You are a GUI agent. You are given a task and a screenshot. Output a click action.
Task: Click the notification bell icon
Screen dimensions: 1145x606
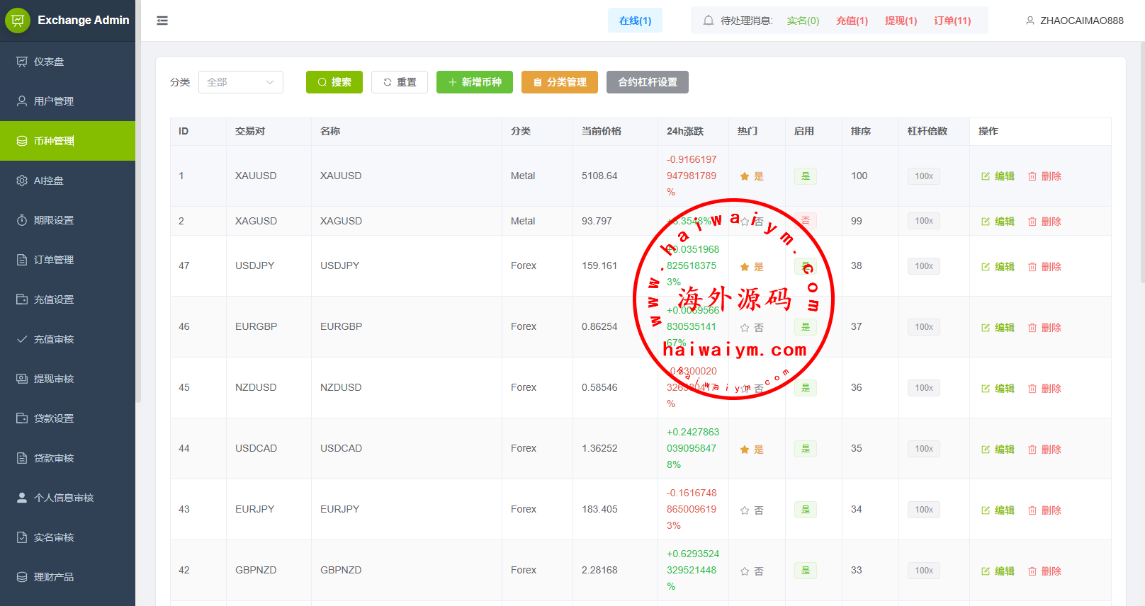point(708,21)
